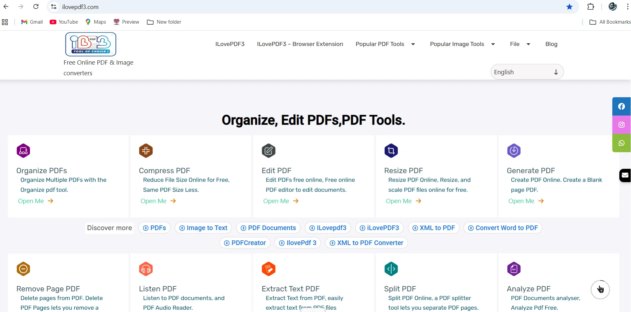The width and height of the screenshot is (631, 312).
Task: Open the Popular Image Tools dropdown
Action: pyautogui.click(x=462, y=44)
